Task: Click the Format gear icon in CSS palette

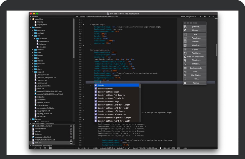Action: 185,83
